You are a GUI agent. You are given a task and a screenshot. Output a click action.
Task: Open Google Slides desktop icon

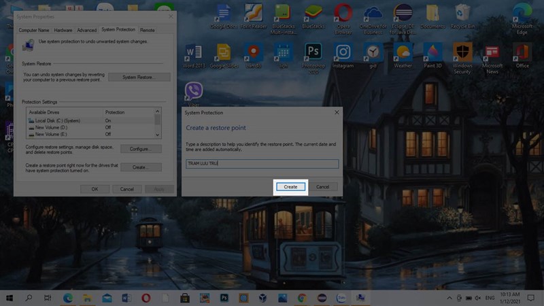pos(224,56)
